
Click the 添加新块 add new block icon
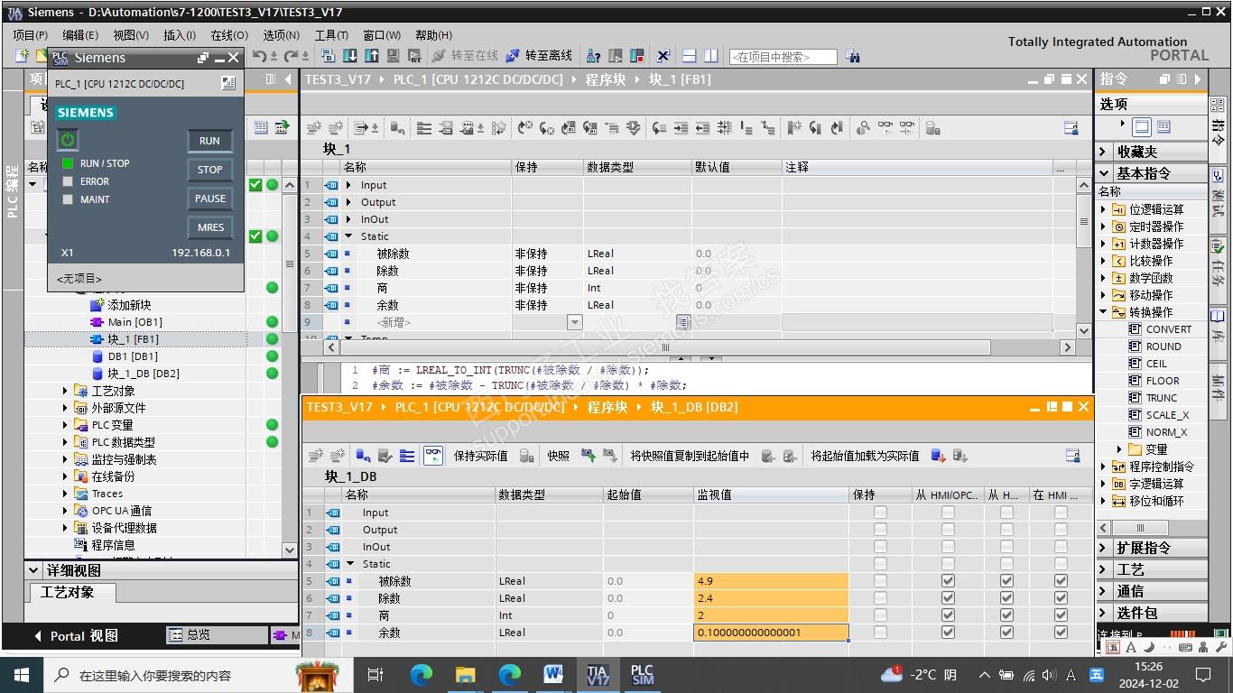pos(97,305)
